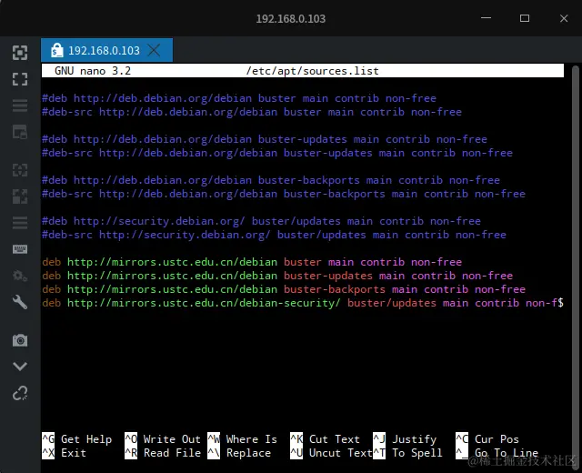Click the '#deb-src ... buster-backports' commented line
The width and height of the screenshot is (582, 473).
284,194
